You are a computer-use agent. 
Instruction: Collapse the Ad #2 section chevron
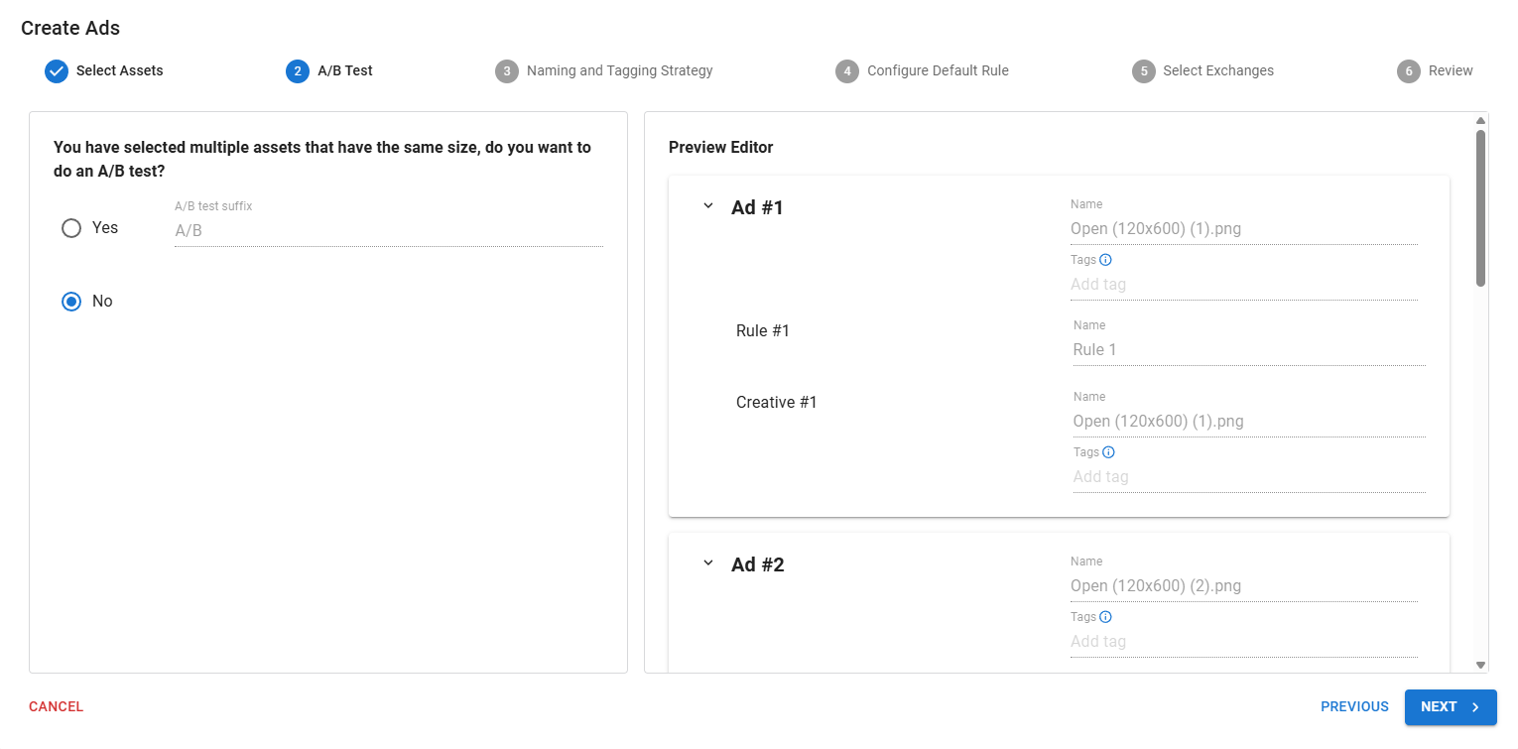[708, 563]
